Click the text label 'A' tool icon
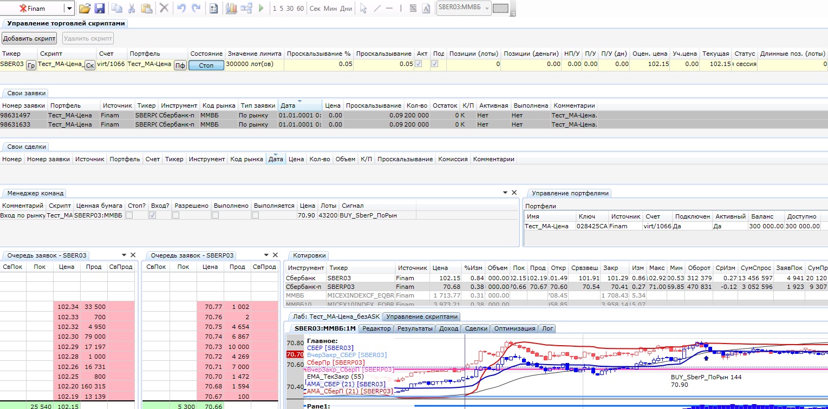The width and height of the screenshot is (828, 409). coord(426,9)
